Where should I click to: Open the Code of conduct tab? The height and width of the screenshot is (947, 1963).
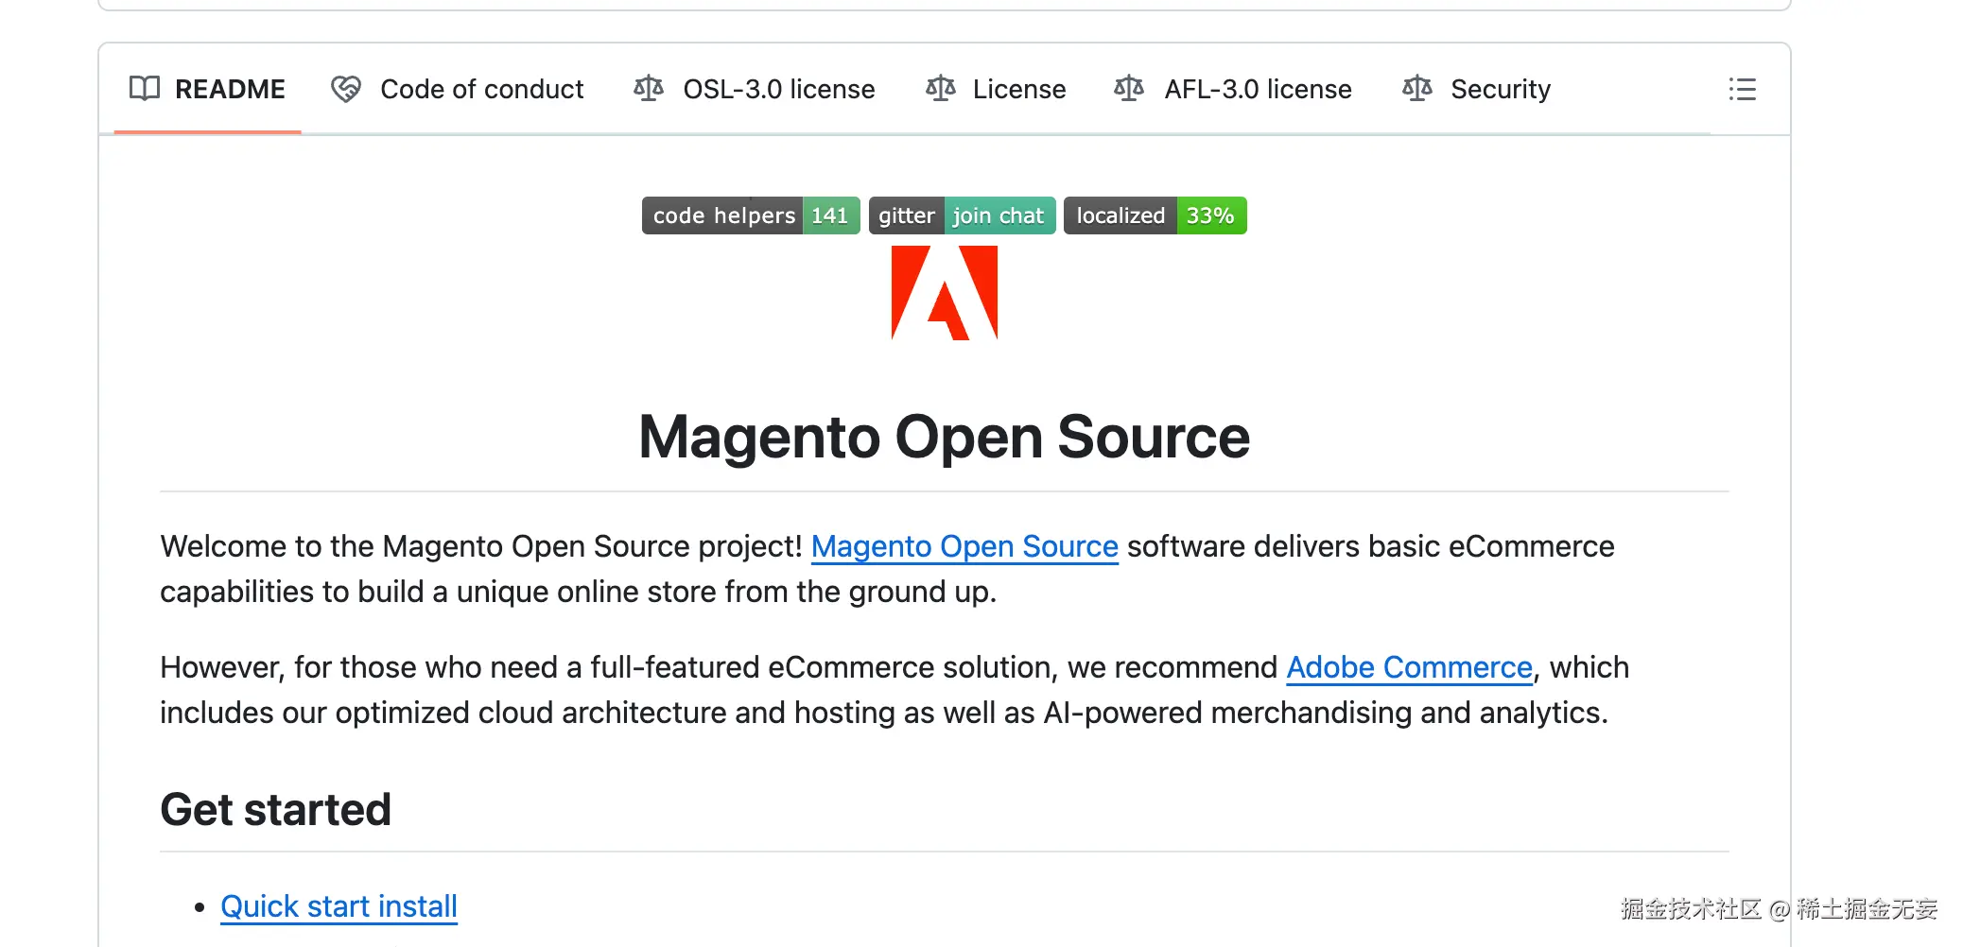click(481, 89)
